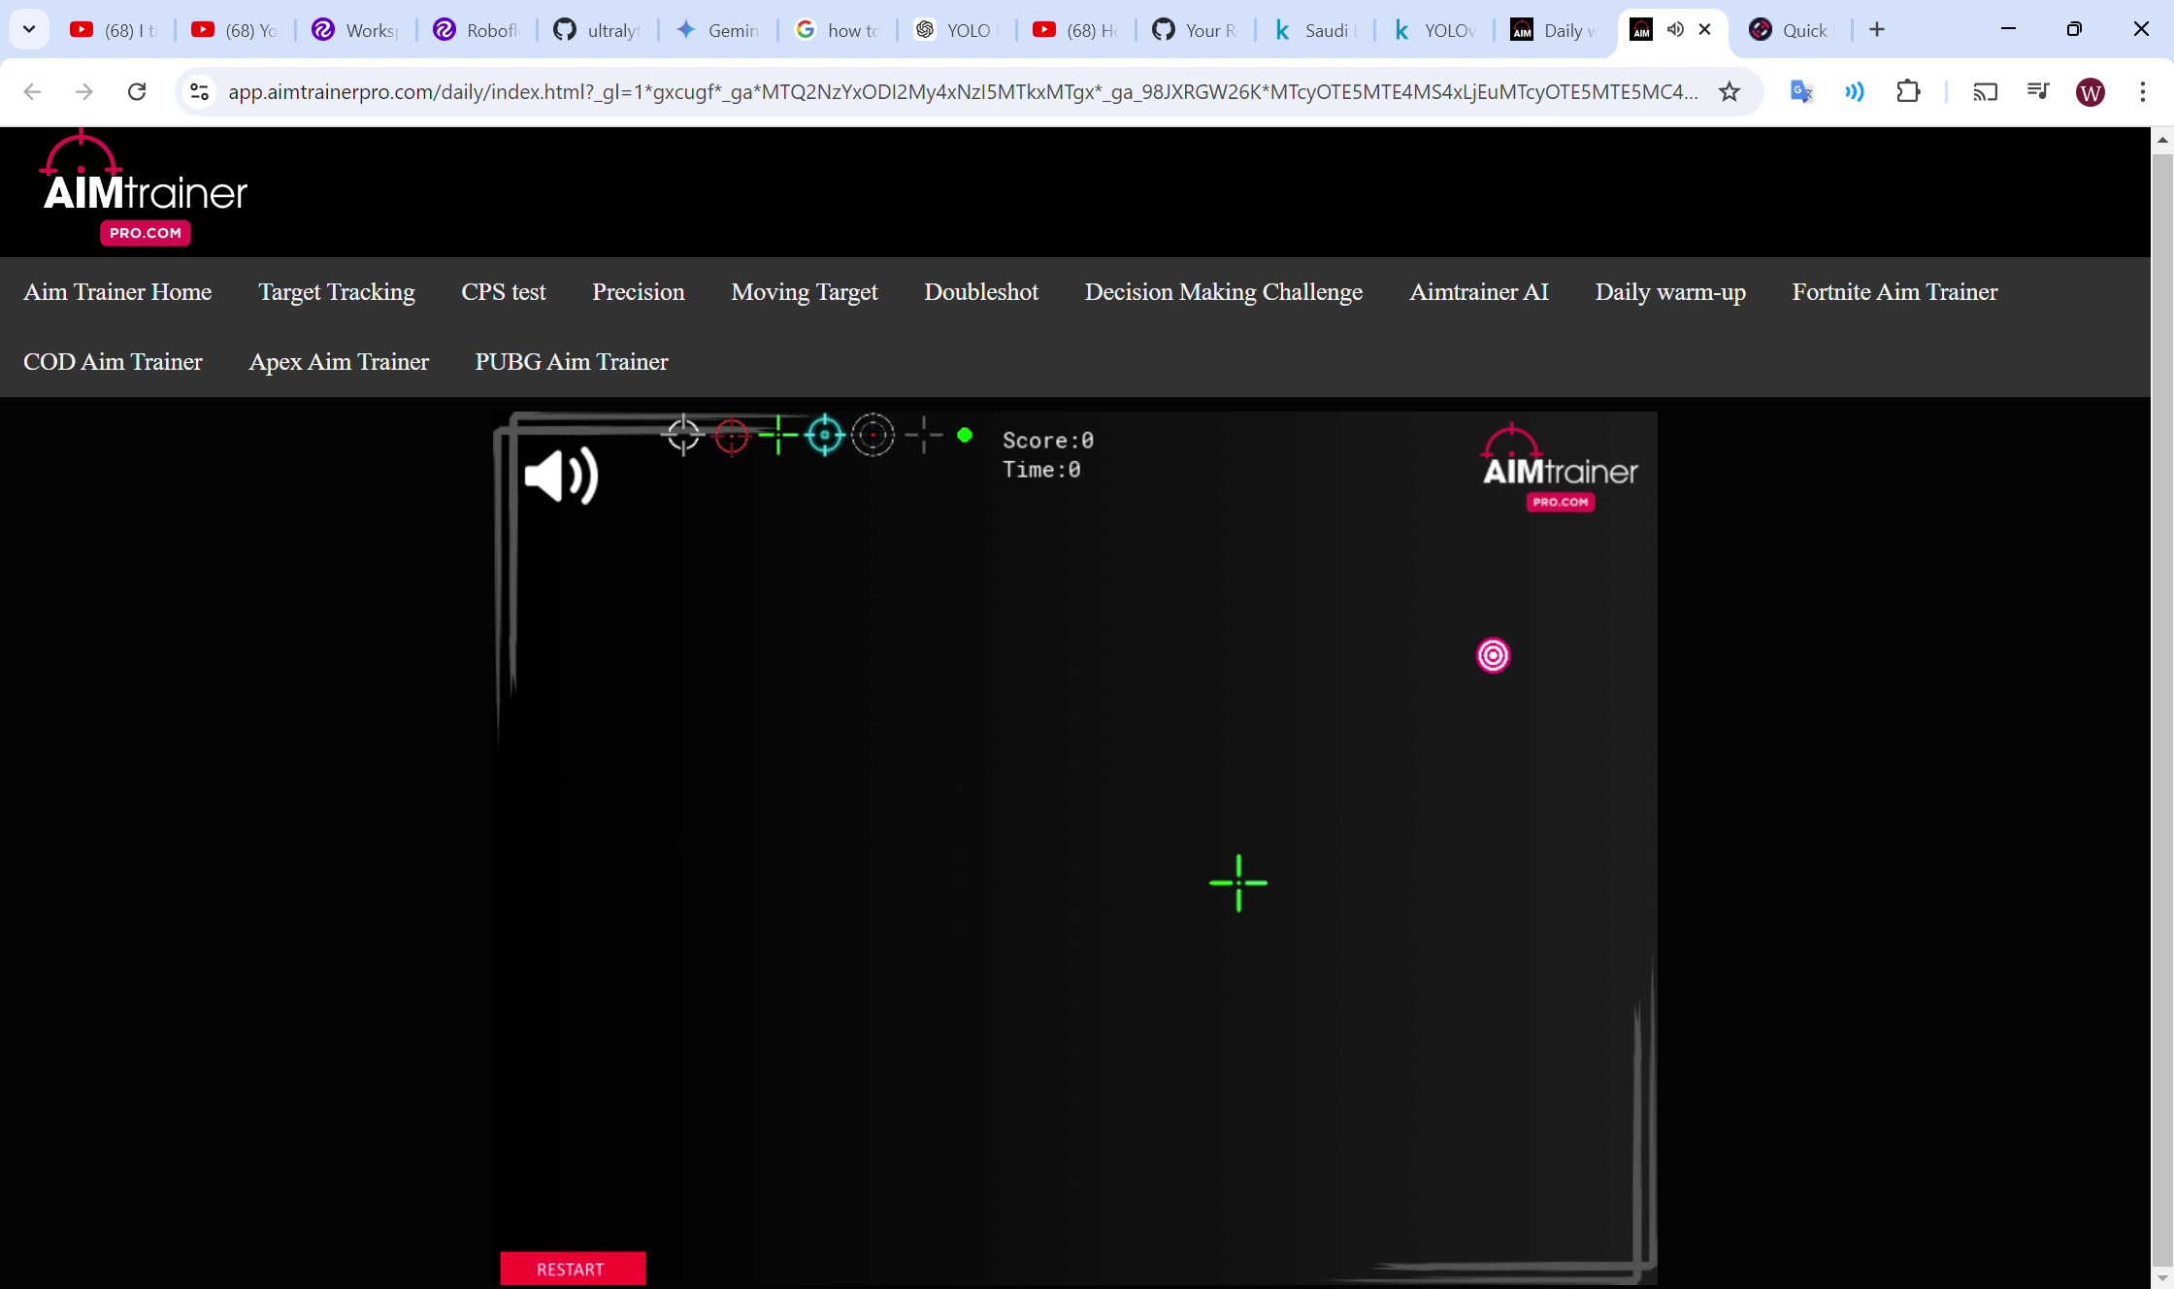Screen dimensions: 2174x1289
Task: Mute audio on the active AIM tab
Action: (x=1675, y=29)
